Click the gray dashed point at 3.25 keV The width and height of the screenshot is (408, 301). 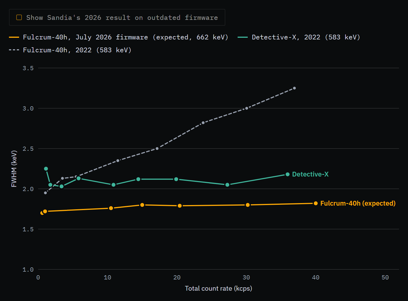pos(294,88)
